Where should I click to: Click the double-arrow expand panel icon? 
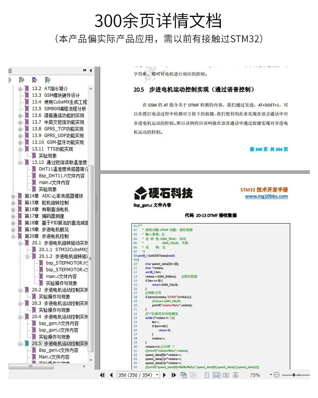click(85, 70)
